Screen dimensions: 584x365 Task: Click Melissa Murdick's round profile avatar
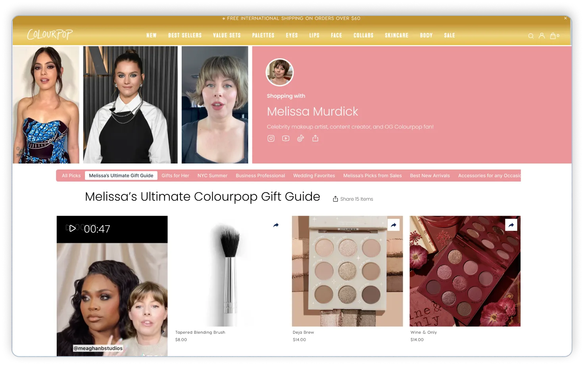pos(280,72)
